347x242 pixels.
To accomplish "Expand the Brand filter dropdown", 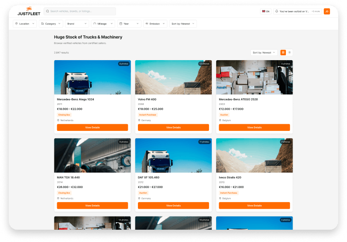I will [77, 24].
